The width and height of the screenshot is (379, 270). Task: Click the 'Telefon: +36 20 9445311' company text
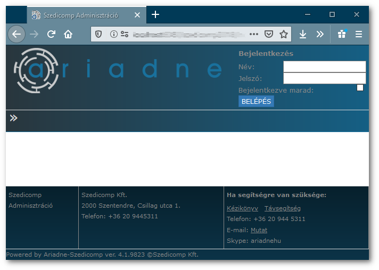click(x=120, y=216)
